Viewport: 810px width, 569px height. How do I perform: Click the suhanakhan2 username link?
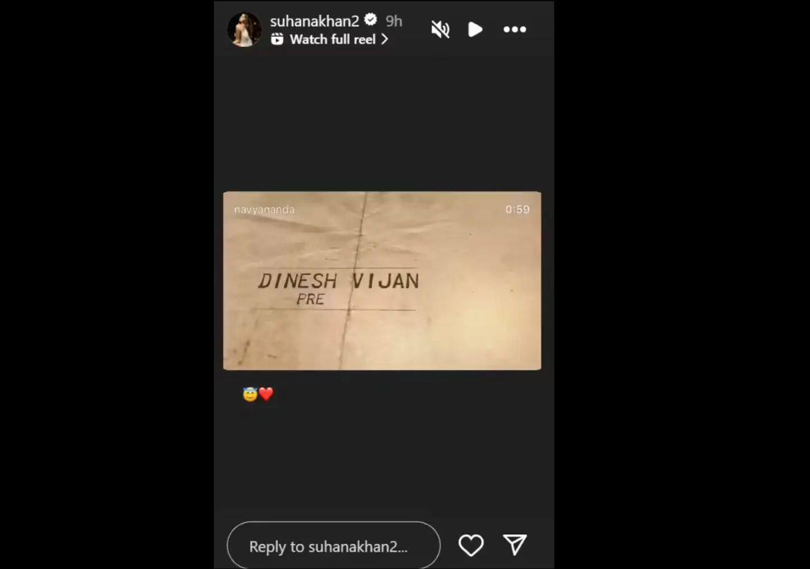pos(315,21)
